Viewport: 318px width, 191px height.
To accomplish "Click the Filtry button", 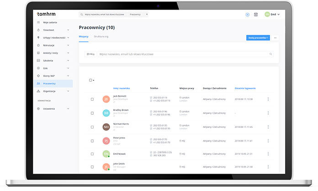I will 90,54.
